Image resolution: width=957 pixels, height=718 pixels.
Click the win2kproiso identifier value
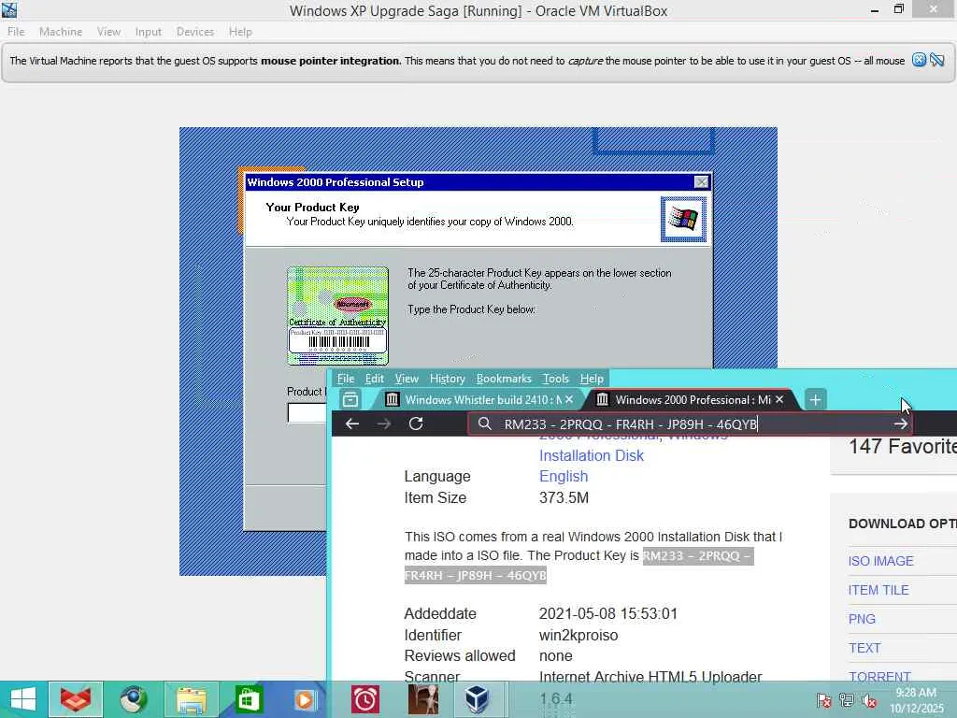pos(578,635)
